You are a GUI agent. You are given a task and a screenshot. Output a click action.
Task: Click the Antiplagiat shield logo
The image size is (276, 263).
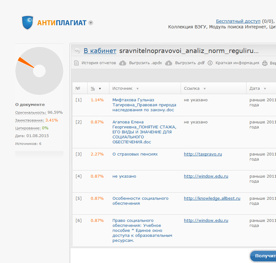[27, 23]
